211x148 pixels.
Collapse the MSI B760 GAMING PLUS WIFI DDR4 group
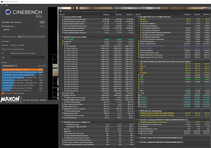(136, 62)
